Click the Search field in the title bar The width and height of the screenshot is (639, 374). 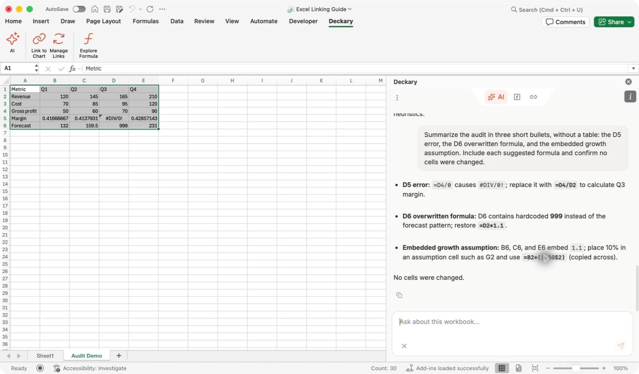coord(547,10)
